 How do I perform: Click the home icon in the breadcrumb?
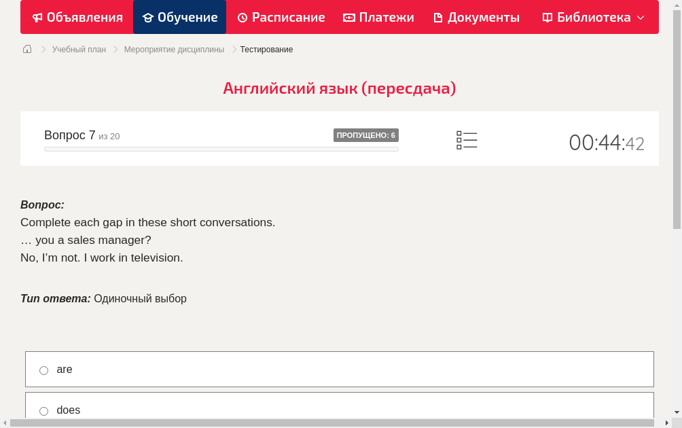[26, 49]
